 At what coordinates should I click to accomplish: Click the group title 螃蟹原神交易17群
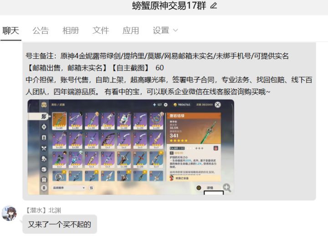coord(169,5)
